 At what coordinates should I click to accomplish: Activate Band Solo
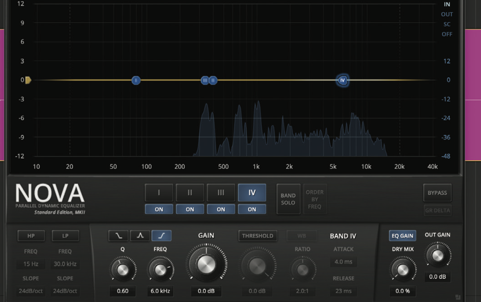pyautogui.click(x=288, y=199)
